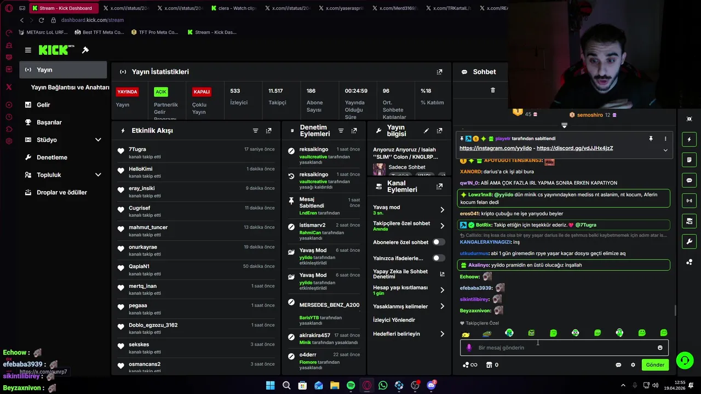The width and height of the screenshot is (701, 394).
Task: Select Yayın in the sidebar
Action: click(x=64, y=69)
